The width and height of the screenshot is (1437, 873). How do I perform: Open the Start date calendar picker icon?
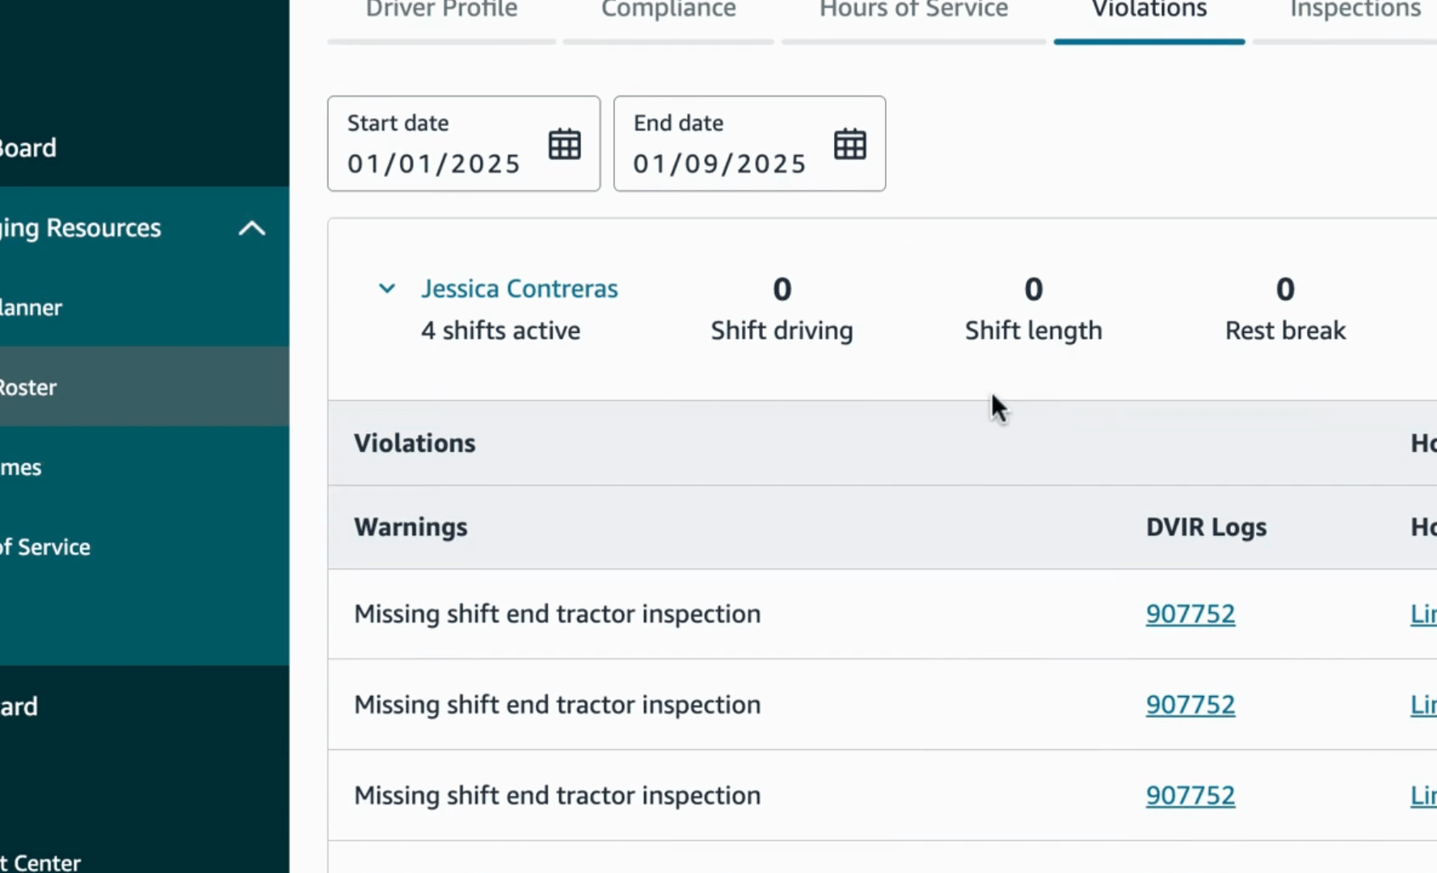coord(564,145)
